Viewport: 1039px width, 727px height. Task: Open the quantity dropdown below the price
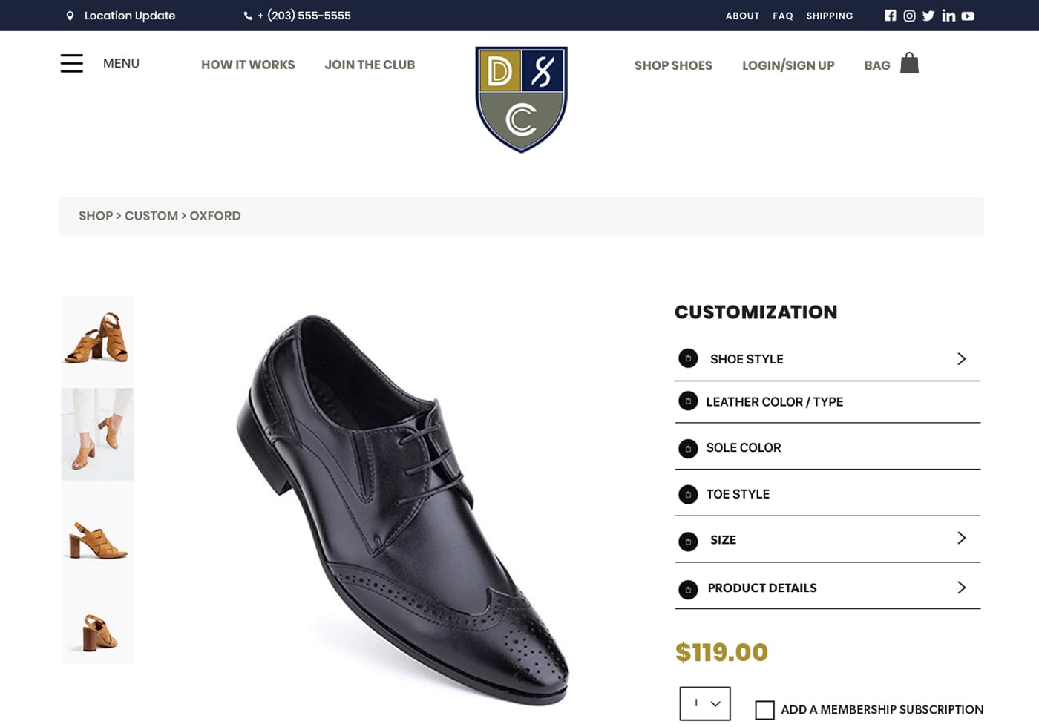(x=704, y=702)
